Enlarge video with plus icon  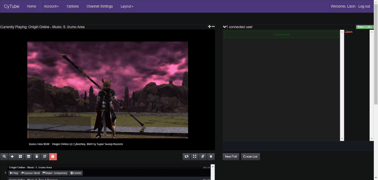[x=209, y=26]
